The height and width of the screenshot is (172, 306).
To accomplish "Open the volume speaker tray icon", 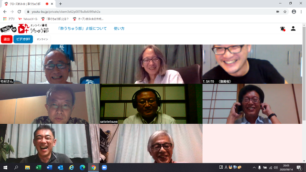I will 276,168.
